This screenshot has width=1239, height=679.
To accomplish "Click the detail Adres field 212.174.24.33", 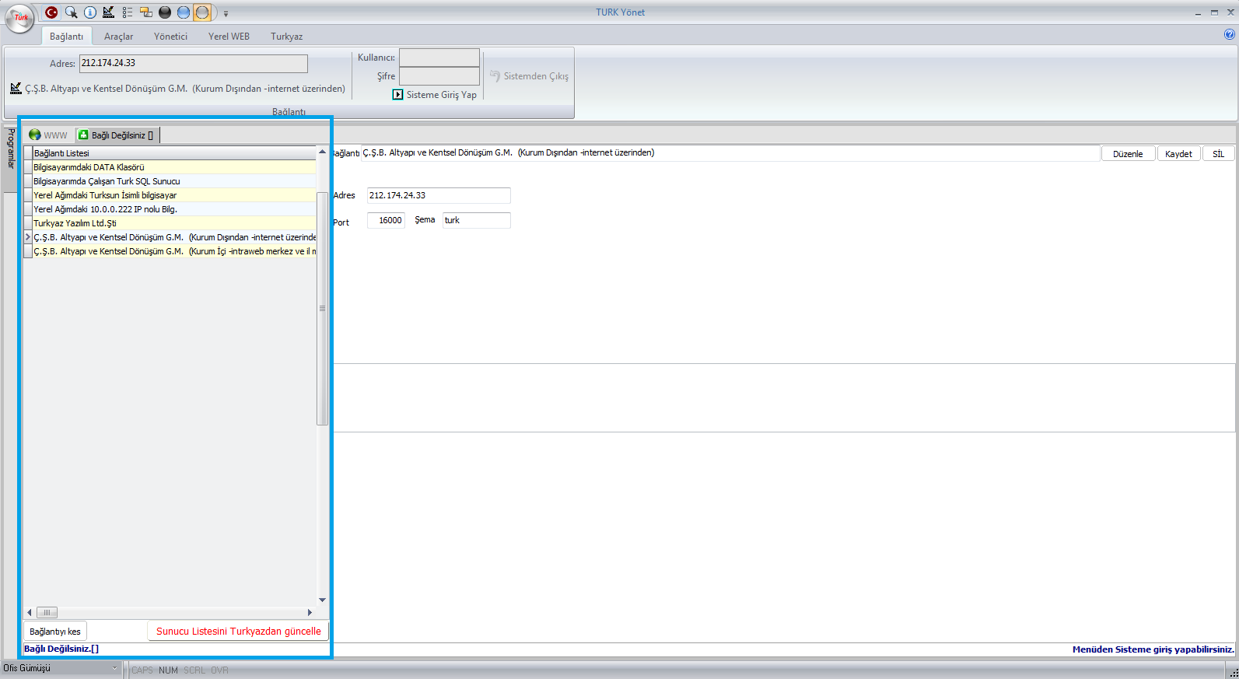I will coord(439,195).
